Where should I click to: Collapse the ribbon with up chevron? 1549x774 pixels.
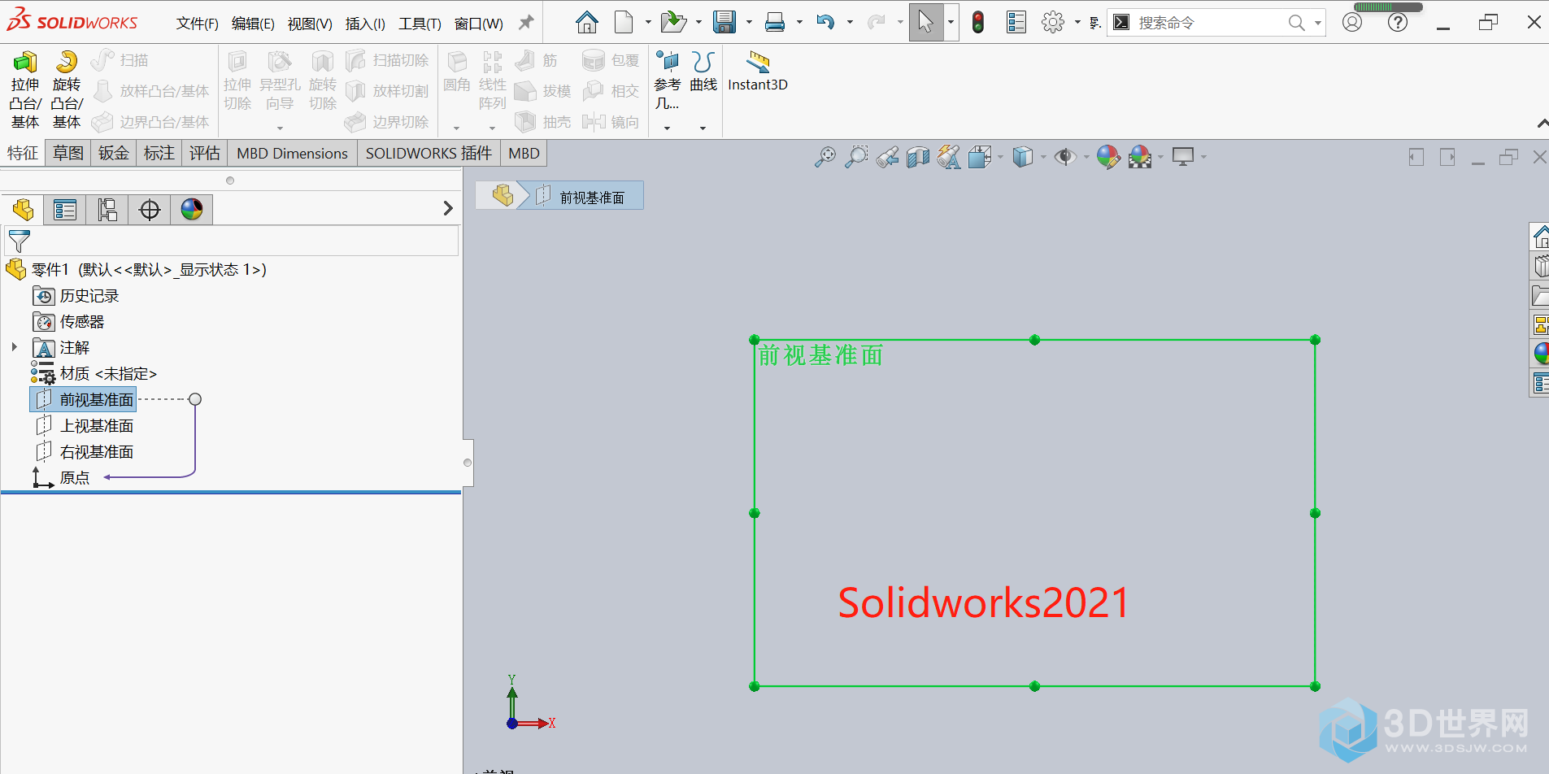[x=1542, y=124]
